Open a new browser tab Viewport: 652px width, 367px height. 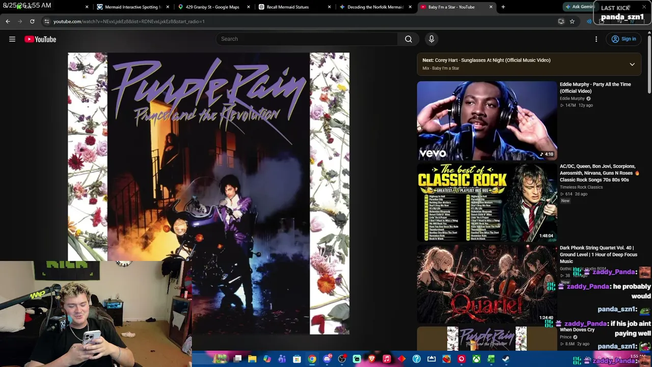tap(503, 7)
